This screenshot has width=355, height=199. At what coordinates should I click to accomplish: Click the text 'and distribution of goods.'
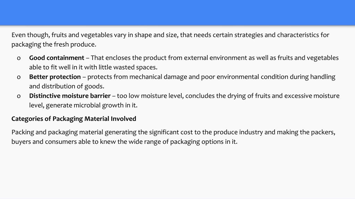click(67, 86)
